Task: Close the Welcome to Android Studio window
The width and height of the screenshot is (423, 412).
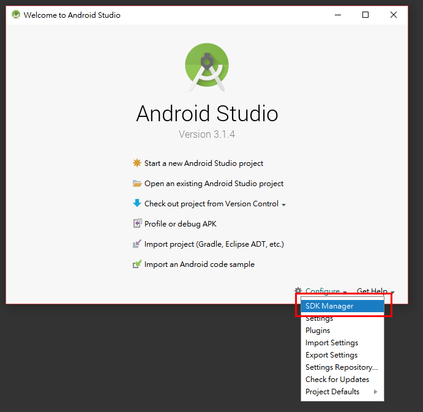Action: click(394, 15)
